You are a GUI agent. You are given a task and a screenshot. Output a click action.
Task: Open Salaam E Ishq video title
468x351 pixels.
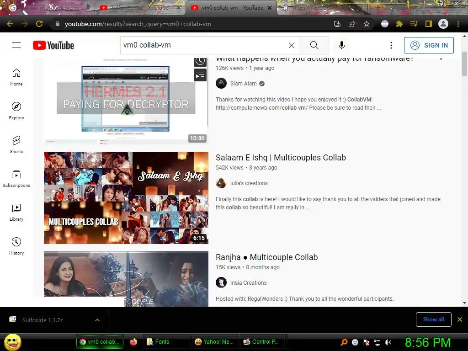click(281, 158)
